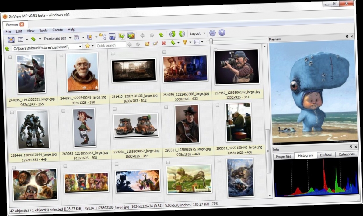The image size is (363, 216).
Task: Check box for 244895_1191333321_large.jpg
Action: (10, 57)
